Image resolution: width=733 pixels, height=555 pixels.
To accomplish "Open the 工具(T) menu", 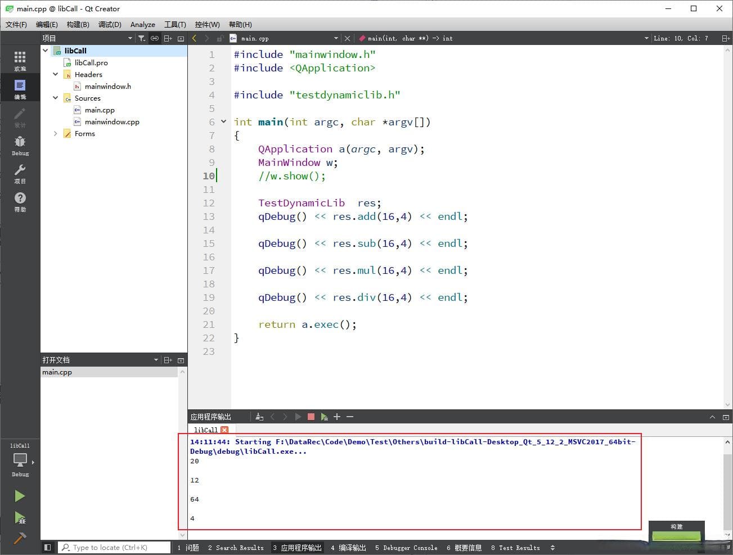I will (x=175, y=24).
